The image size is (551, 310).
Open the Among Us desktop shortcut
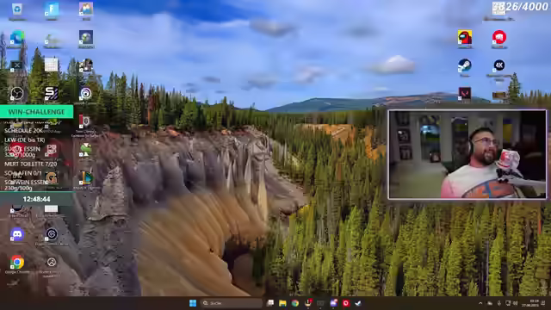(x=465, y=37)
